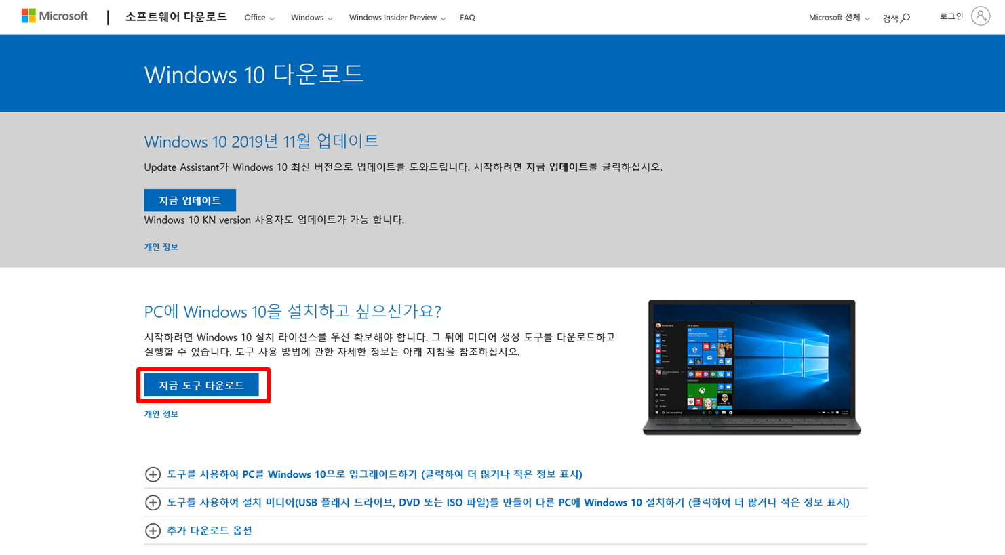Click the plus icon beside 설치 미디어 section
Screen dimensions: 1005x555
click(x=153, y=502)
